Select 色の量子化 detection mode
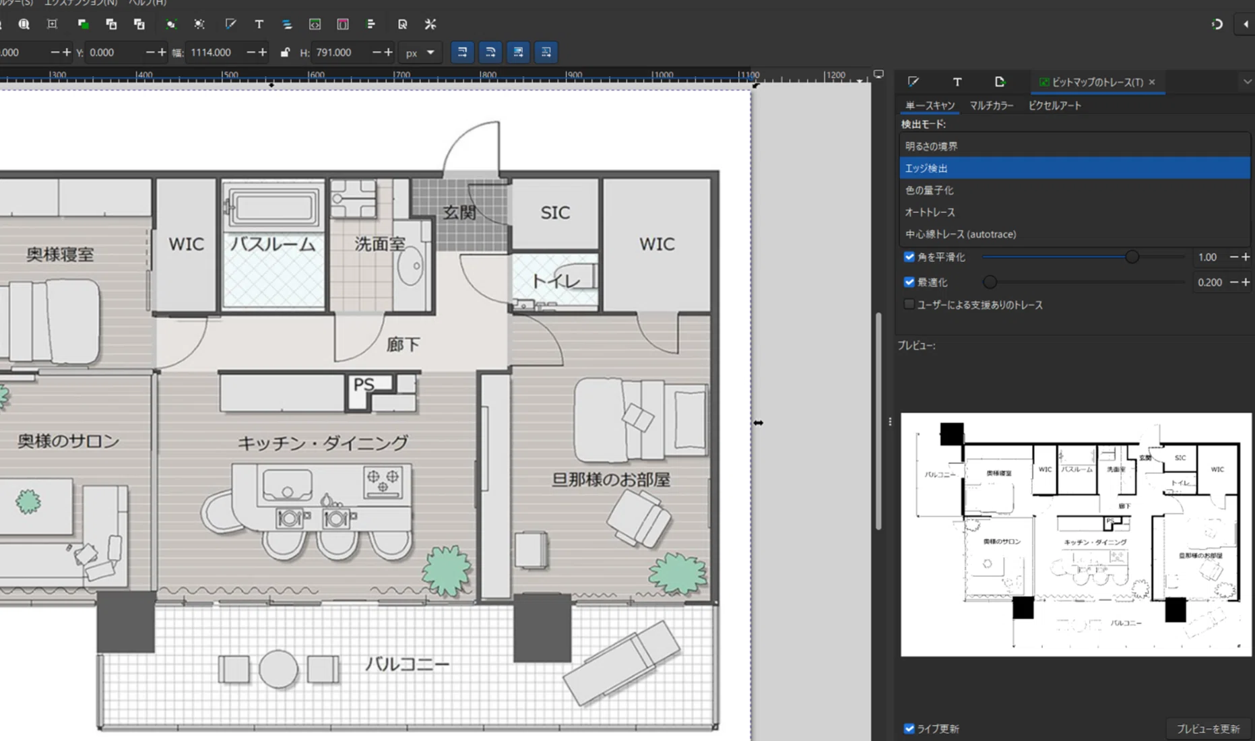Viewport: 1255px width, 741px height. [1074, 190]
